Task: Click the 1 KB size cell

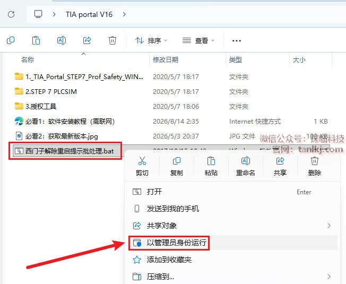Action: (321, 122)
